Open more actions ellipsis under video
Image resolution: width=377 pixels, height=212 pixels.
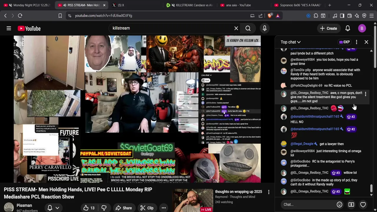[163, 208]
